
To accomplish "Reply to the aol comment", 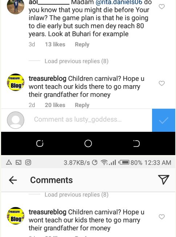I will click(82, 44).
